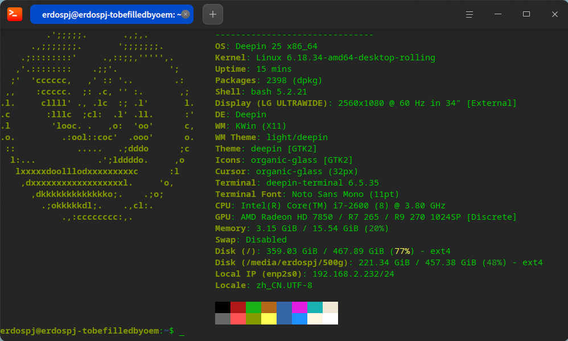Click the Deepin Terminal app icon

14,14
